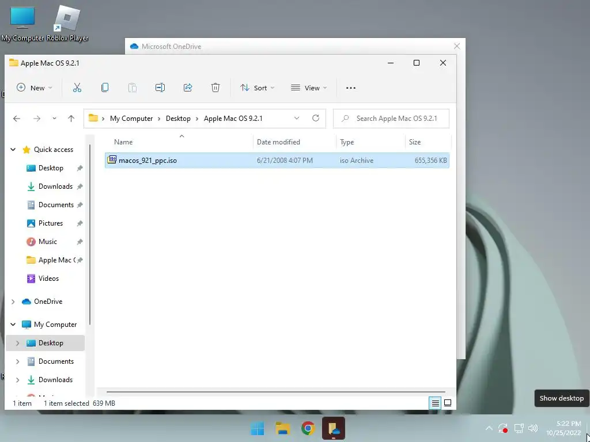Screen dimensions: 590x442
Task: Go up one folder level arrow
Action: coord(71,119)
